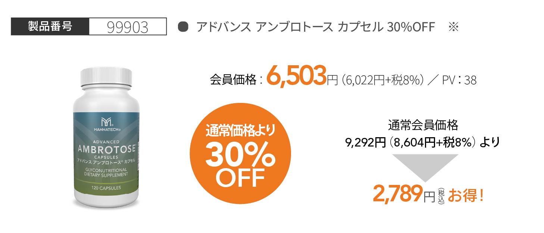Click the ※ footnote mark

[x=453, y=27]
